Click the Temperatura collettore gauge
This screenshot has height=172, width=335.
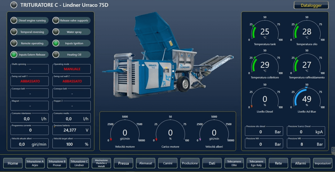265,64
